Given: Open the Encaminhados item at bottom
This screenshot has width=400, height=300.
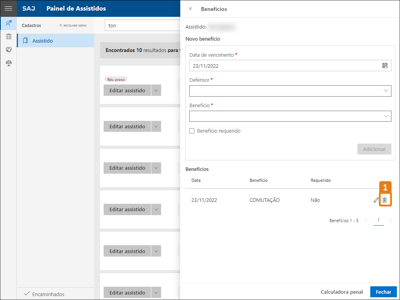Looking at the screenshot, I should pos(45,294).
